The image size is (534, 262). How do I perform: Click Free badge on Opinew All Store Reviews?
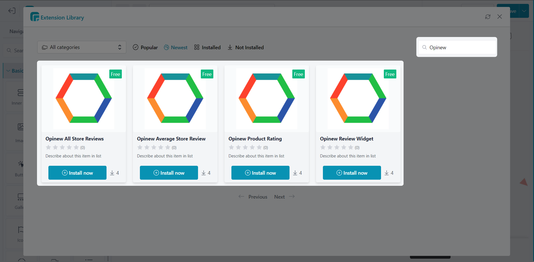[x=115, y=74]
